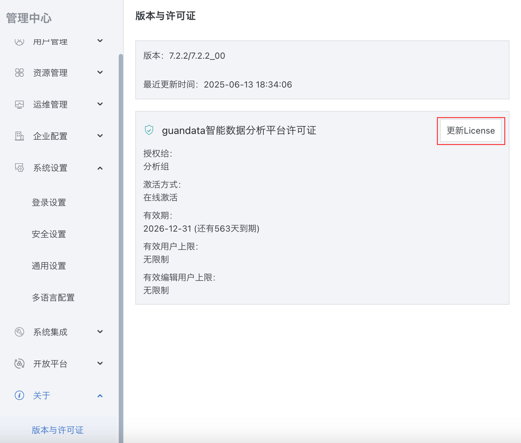Image resolution: width=521 pixels, height=443 pixels.
Task: Click the About (关于) info icon
Action: click(x=19, y=395)
